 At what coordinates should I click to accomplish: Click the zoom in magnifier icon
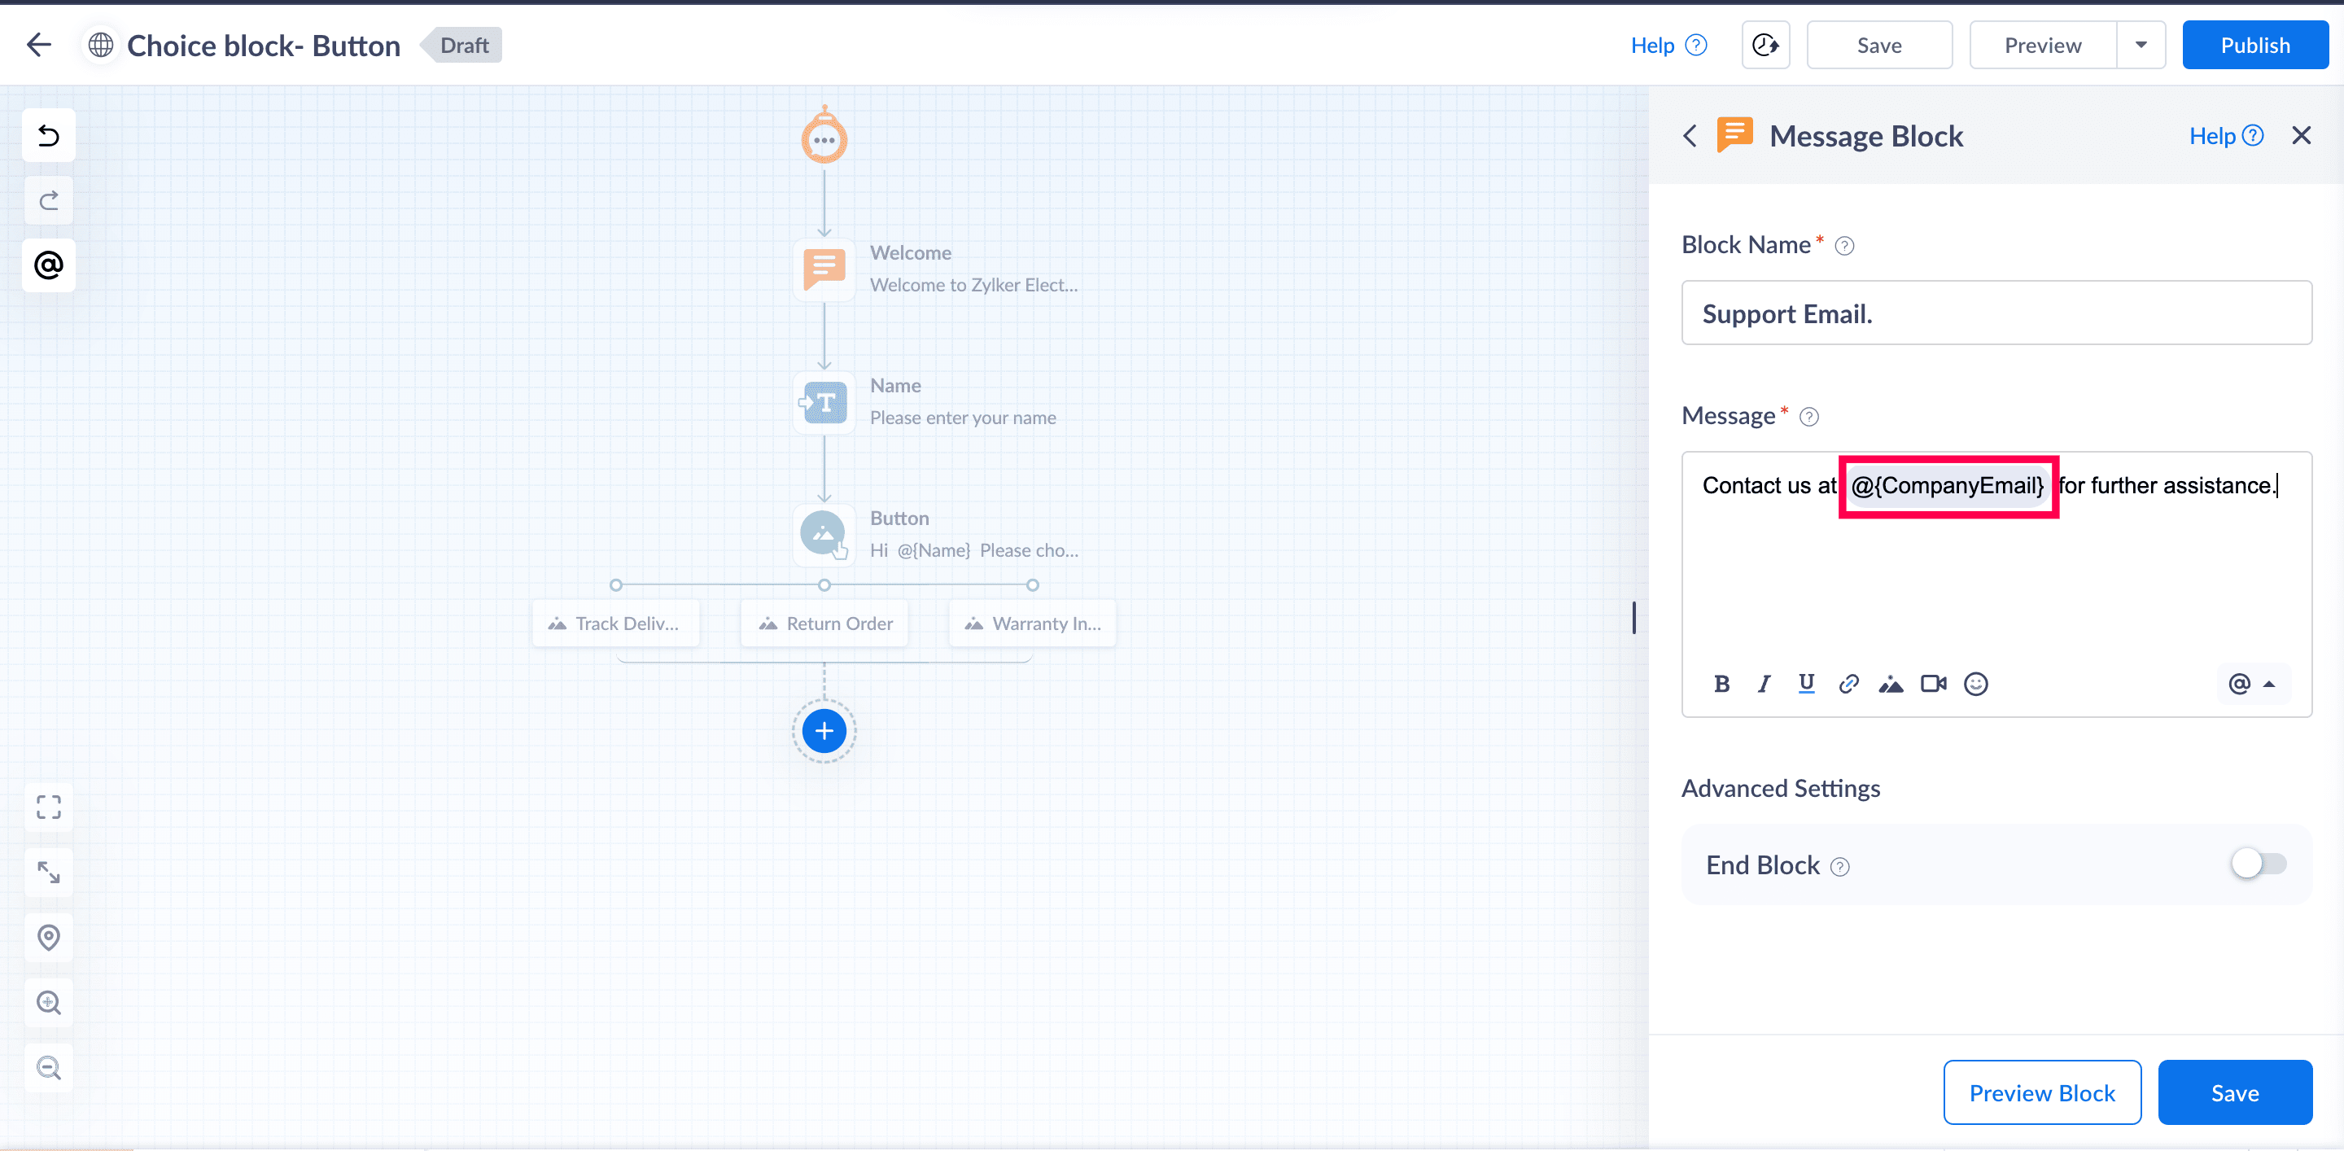(x=48, y=1003)
